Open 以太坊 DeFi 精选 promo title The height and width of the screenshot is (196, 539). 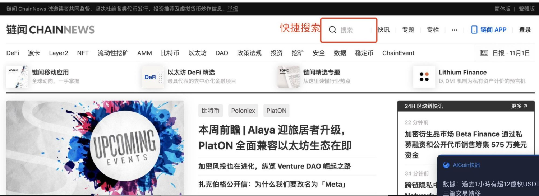click(x=191, y=73)
